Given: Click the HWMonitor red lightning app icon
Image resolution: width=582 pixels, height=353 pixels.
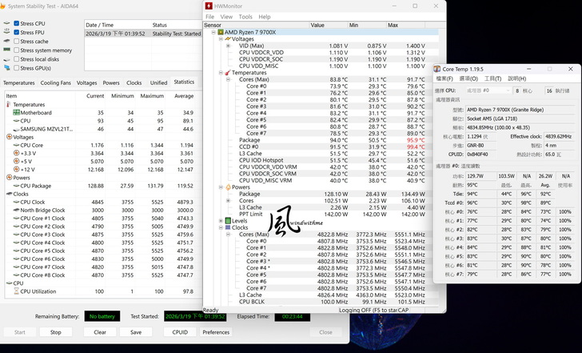Looking at the screenshot, I should click(209, 6).
